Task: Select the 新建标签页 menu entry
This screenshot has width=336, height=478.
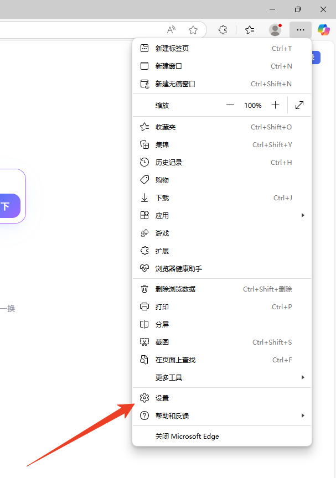Action: pos(222,48)
